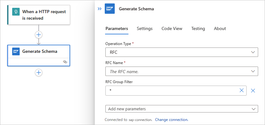Click the SAP icon in panel header
The image size is (265, 125).
[110, 9]
